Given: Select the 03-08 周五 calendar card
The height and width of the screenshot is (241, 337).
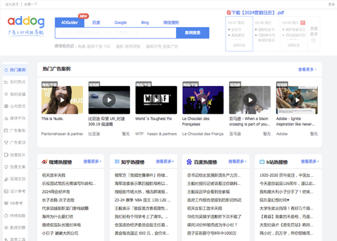Looking at the screenshot, I should [266, 34].
